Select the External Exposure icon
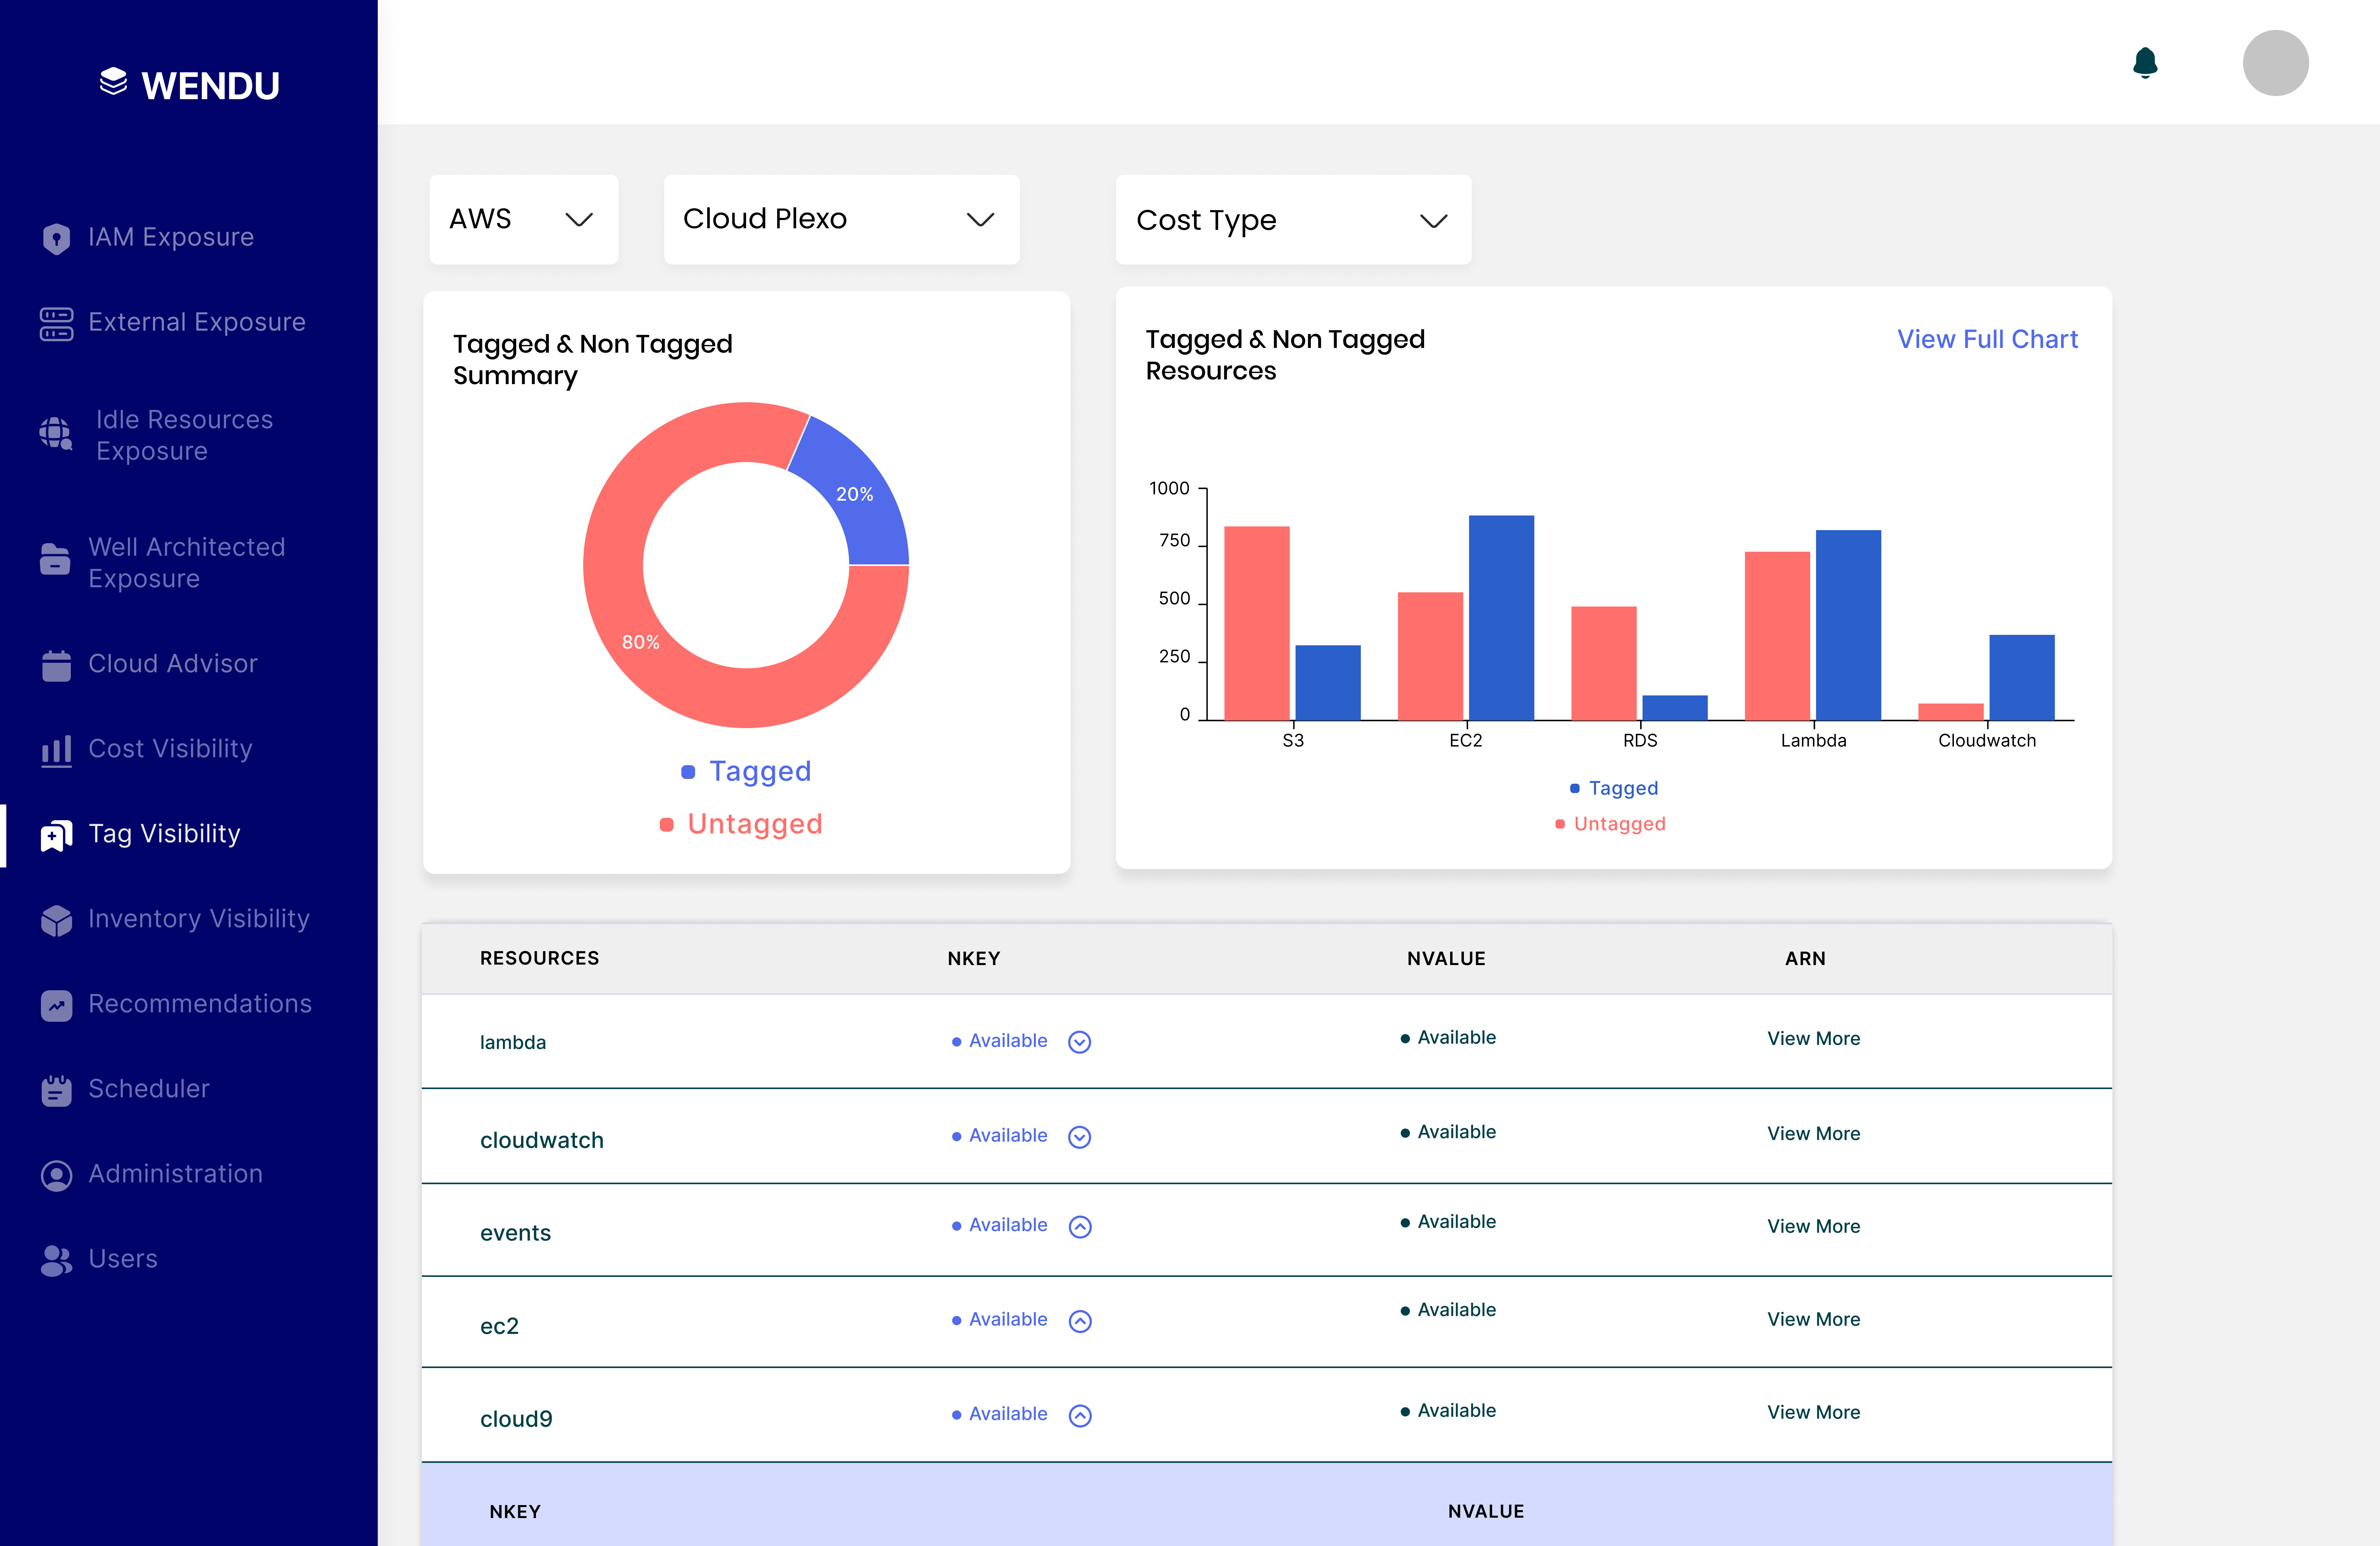 coord(57,322)
